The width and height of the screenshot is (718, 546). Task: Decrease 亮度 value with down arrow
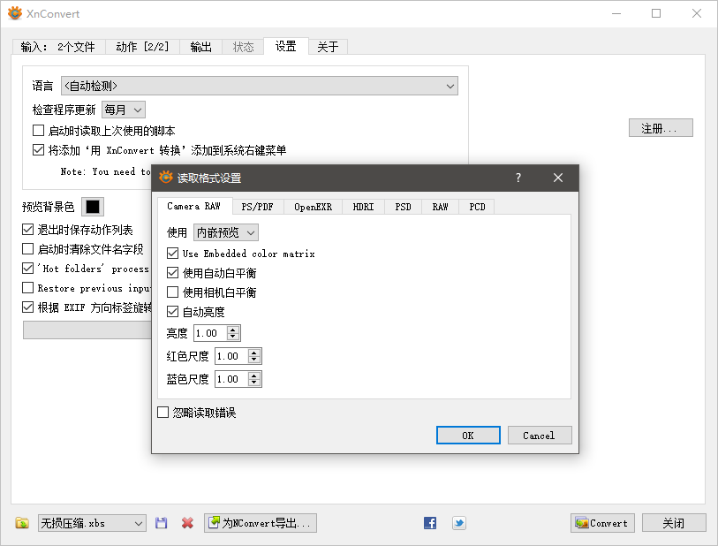coord(233,337)
